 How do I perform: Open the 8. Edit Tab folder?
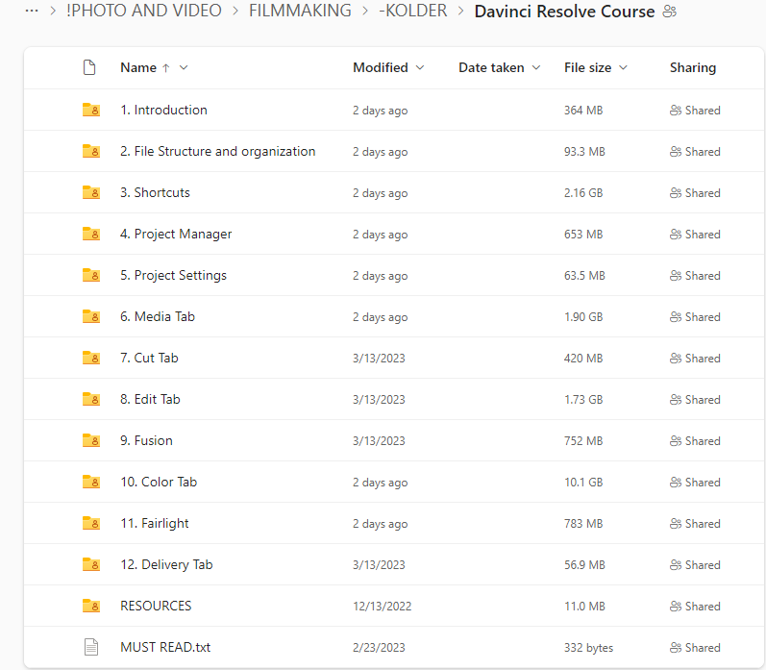150,399
